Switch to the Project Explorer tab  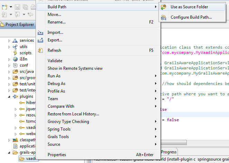coord(17,25)
